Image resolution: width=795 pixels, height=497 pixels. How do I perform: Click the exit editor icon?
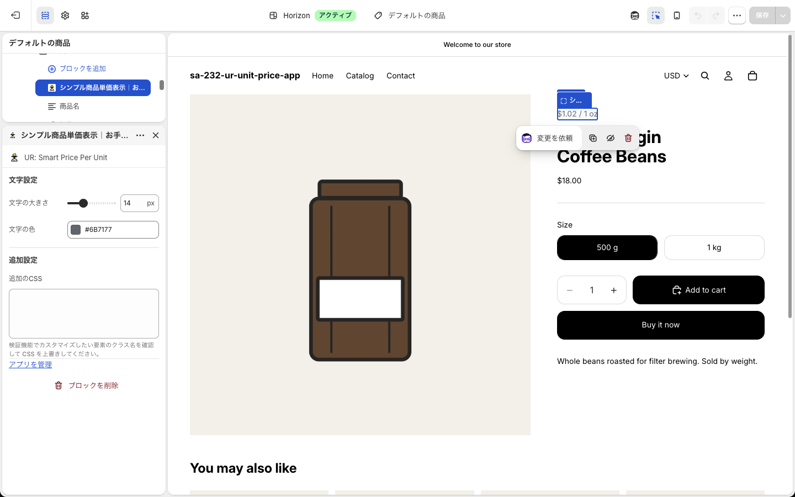(x=15, y=15)
